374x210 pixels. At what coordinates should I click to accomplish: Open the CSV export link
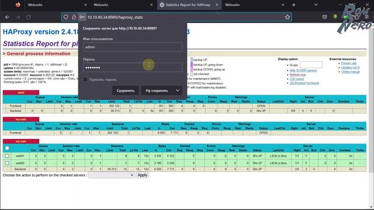(x=297, y=79)
